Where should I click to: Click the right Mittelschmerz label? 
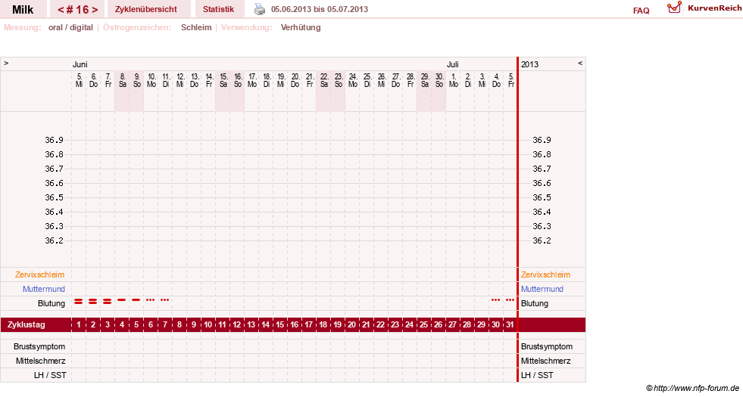pyautogui.click(x=546, y=361)
